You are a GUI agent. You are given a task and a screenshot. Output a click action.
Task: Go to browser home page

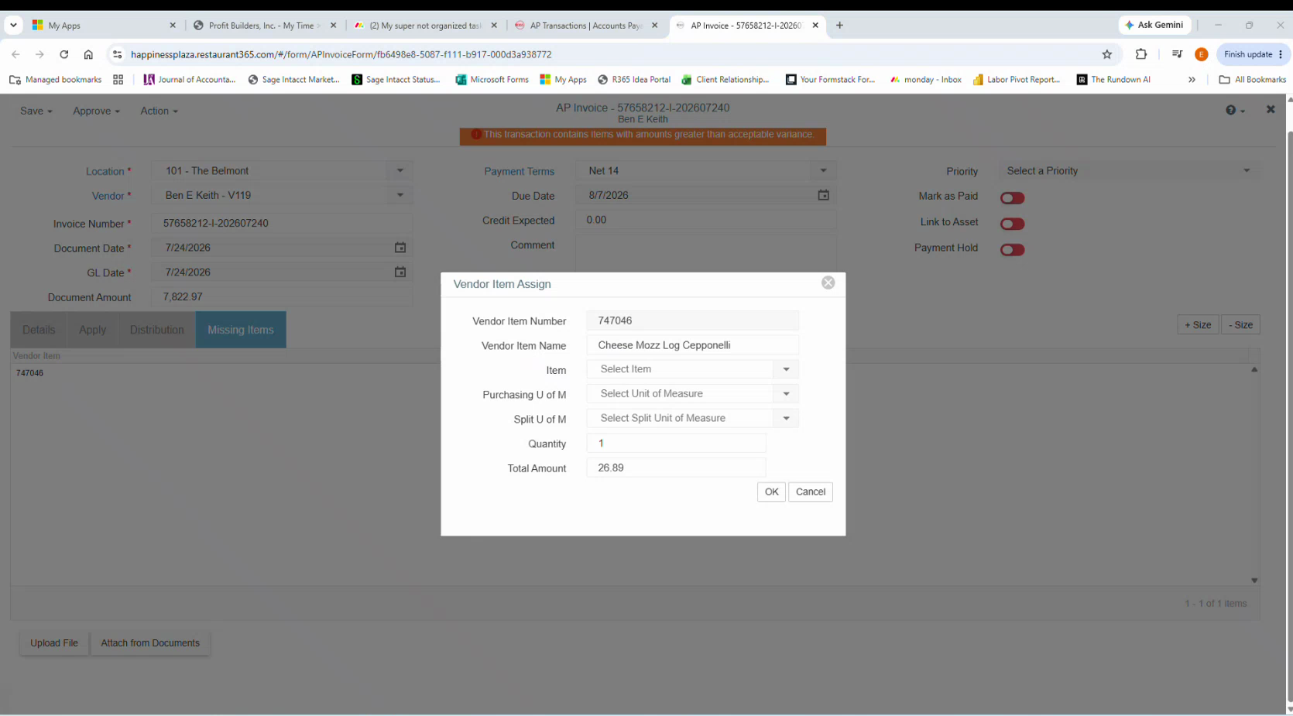pos(88,54)
